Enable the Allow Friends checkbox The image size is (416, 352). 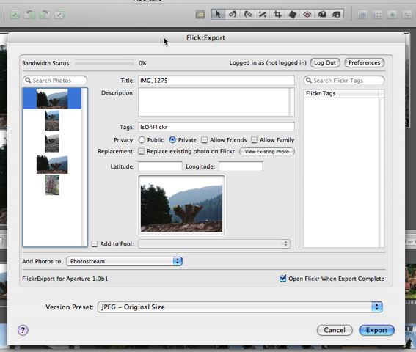[x=204, y=140]
